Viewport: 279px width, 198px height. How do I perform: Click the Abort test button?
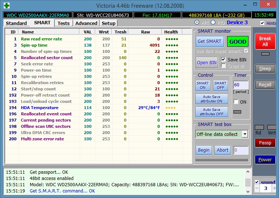(222, 150)
